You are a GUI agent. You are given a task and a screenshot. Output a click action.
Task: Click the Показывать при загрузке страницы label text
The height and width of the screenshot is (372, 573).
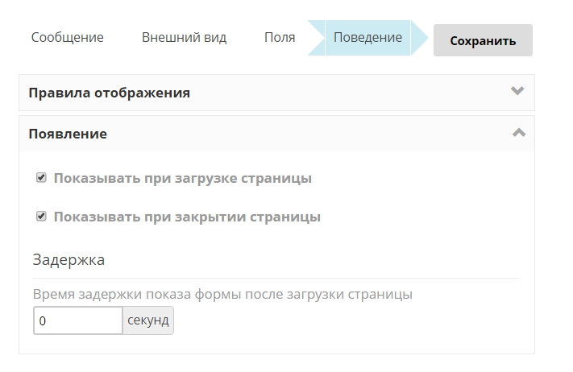182,178
